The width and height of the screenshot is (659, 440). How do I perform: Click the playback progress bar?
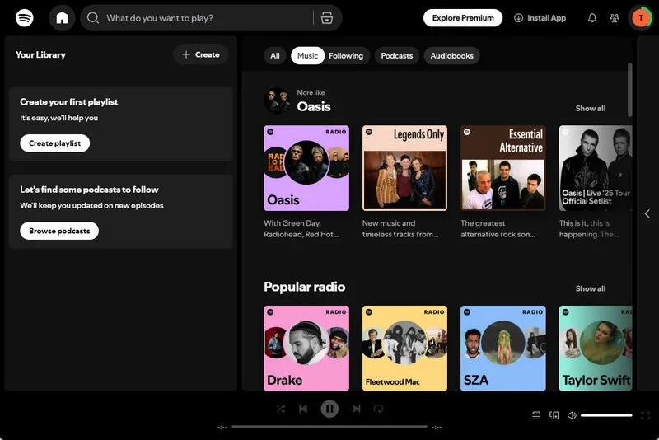(x=329, y=427)
